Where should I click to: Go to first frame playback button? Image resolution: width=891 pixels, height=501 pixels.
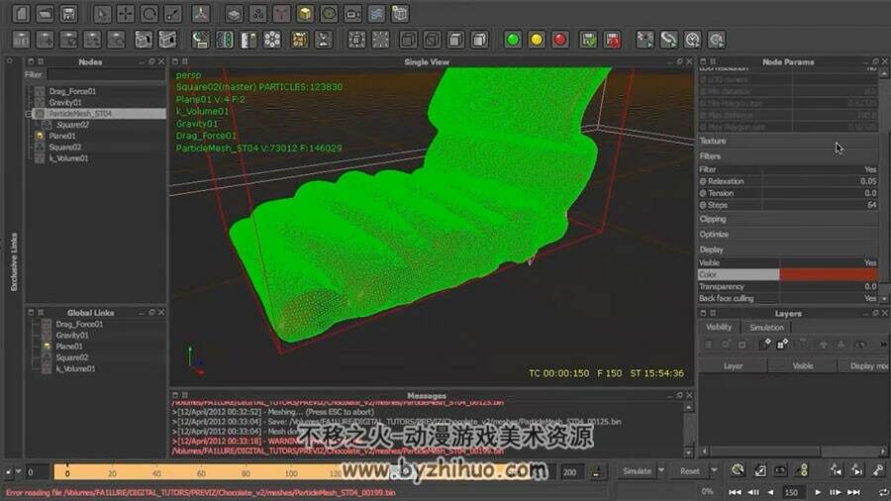(735, 492)
